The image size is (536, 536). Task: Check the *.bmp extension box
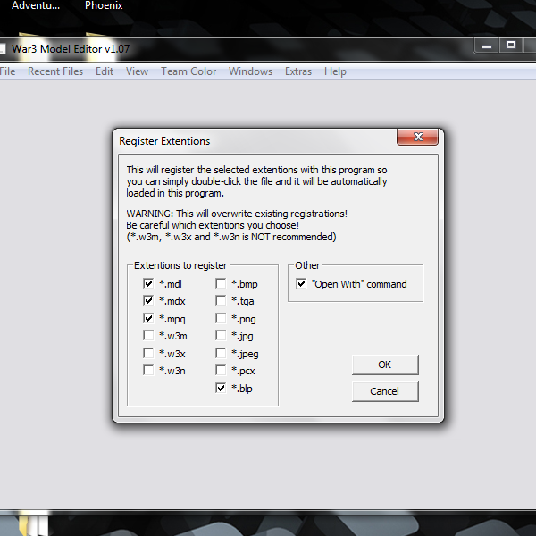(x=221, y=283)
